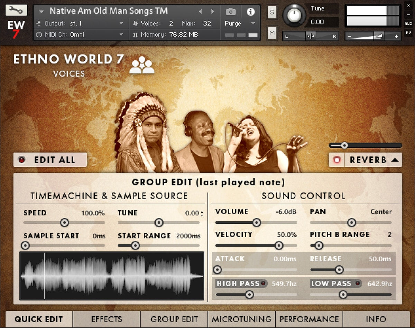This screenshot has height=328, width=415.
Task: Click the header volume slider
Action: [x=373, y=36]
